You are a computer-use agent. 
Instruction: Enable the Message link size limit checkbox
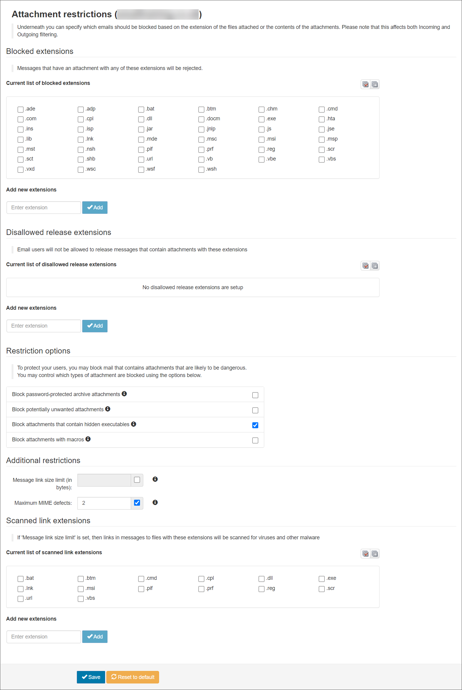click(x=137, y=480)
